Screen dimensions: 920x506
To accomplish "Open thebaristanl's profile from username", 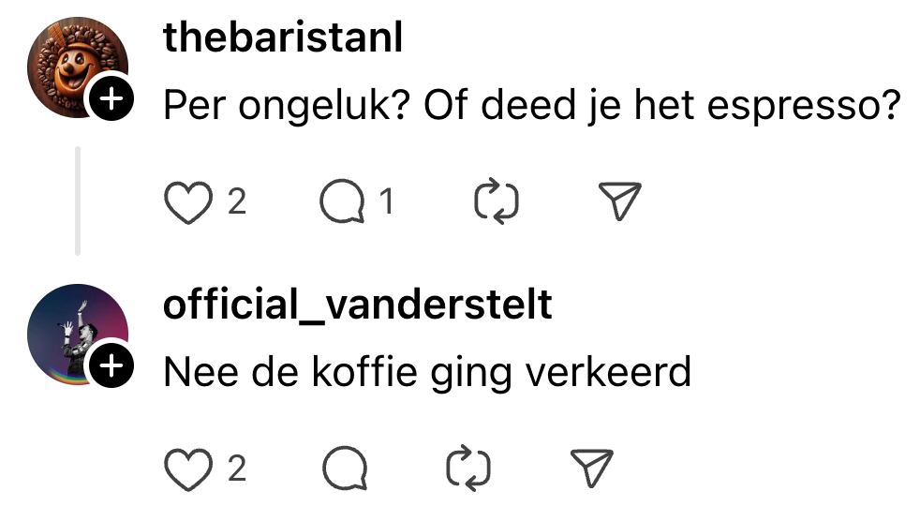I will pyautogui.click(x=283, y=39).
